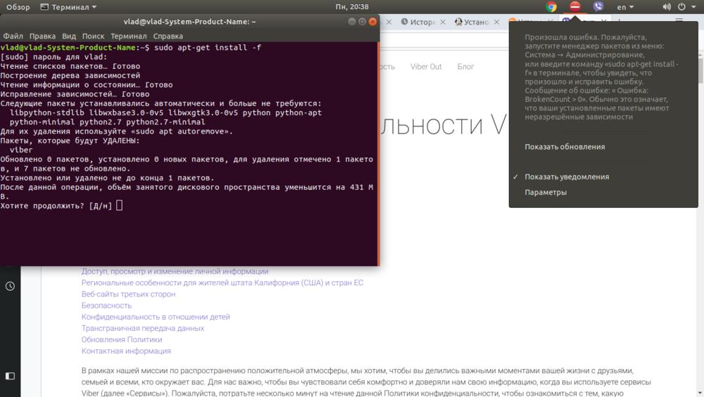The height and width of the screenshot is (397, 704).
Task: Minimize the terminal window
Action: click(x=351, y=22)
